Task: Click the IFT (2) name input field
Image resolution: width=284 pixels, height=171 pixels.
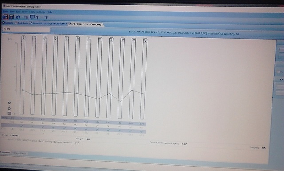Action: (26, 29)
